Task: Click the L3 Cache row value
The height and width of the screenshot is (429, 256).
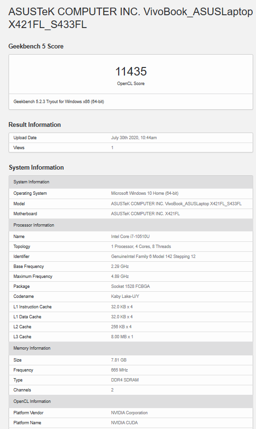Action: click(122, 336)
